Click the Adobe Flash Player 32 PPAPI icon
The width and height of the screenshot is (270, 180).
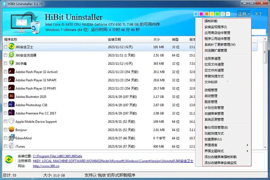pos(12,88)
